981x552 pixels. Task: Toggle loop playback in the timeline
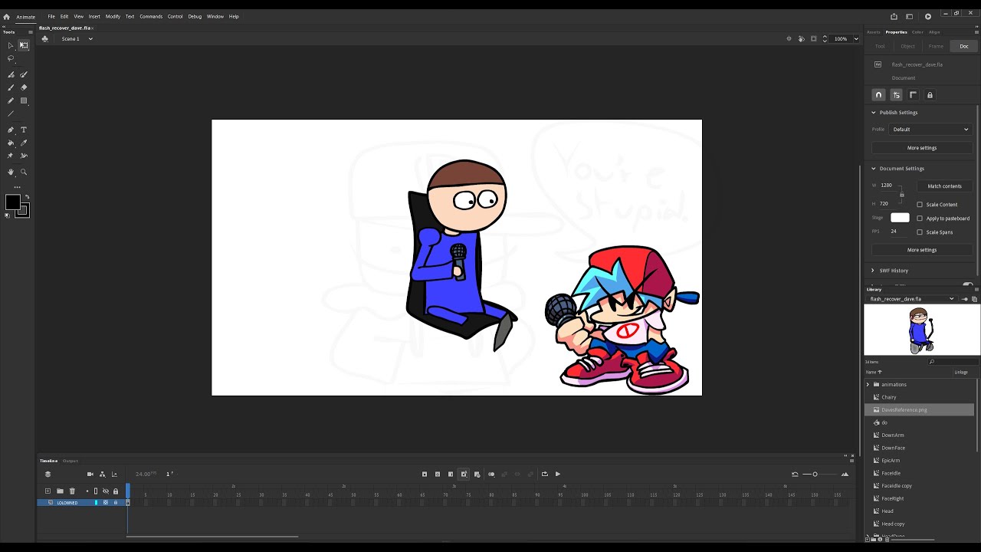(544, 474)
